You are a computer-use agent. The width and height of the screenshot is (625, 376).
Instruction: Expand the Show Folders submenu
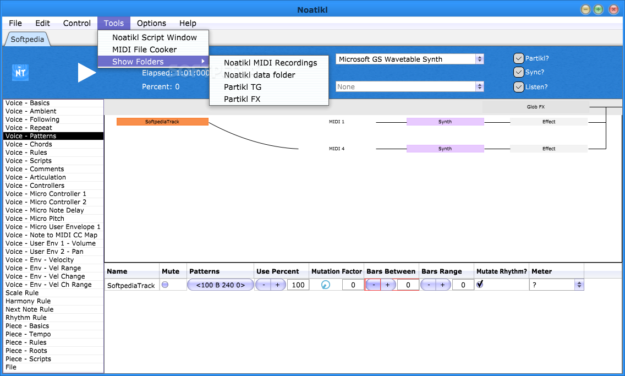point(153,62)
